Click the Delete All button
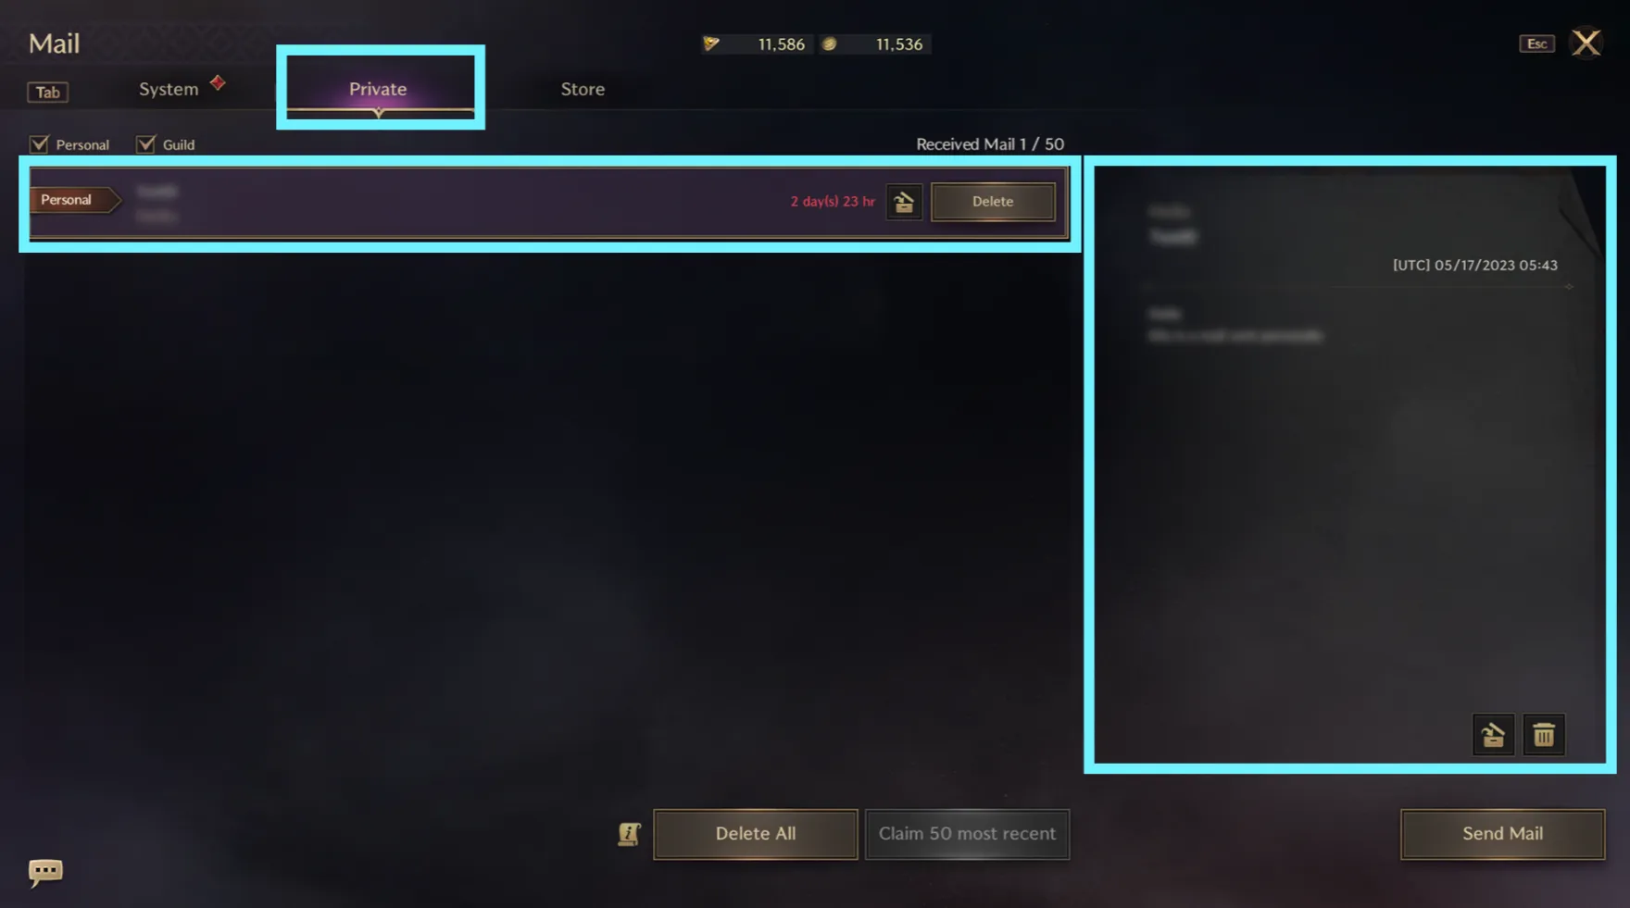 click(x=756, y=834)
